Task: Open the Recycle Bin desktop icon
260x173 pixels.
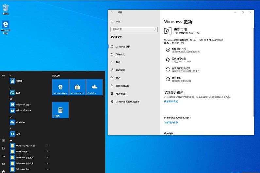Action: point(6,9)
